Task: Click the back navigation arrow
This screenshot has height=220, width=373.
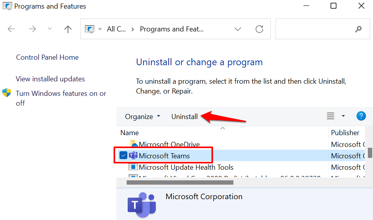Action: 11,29
